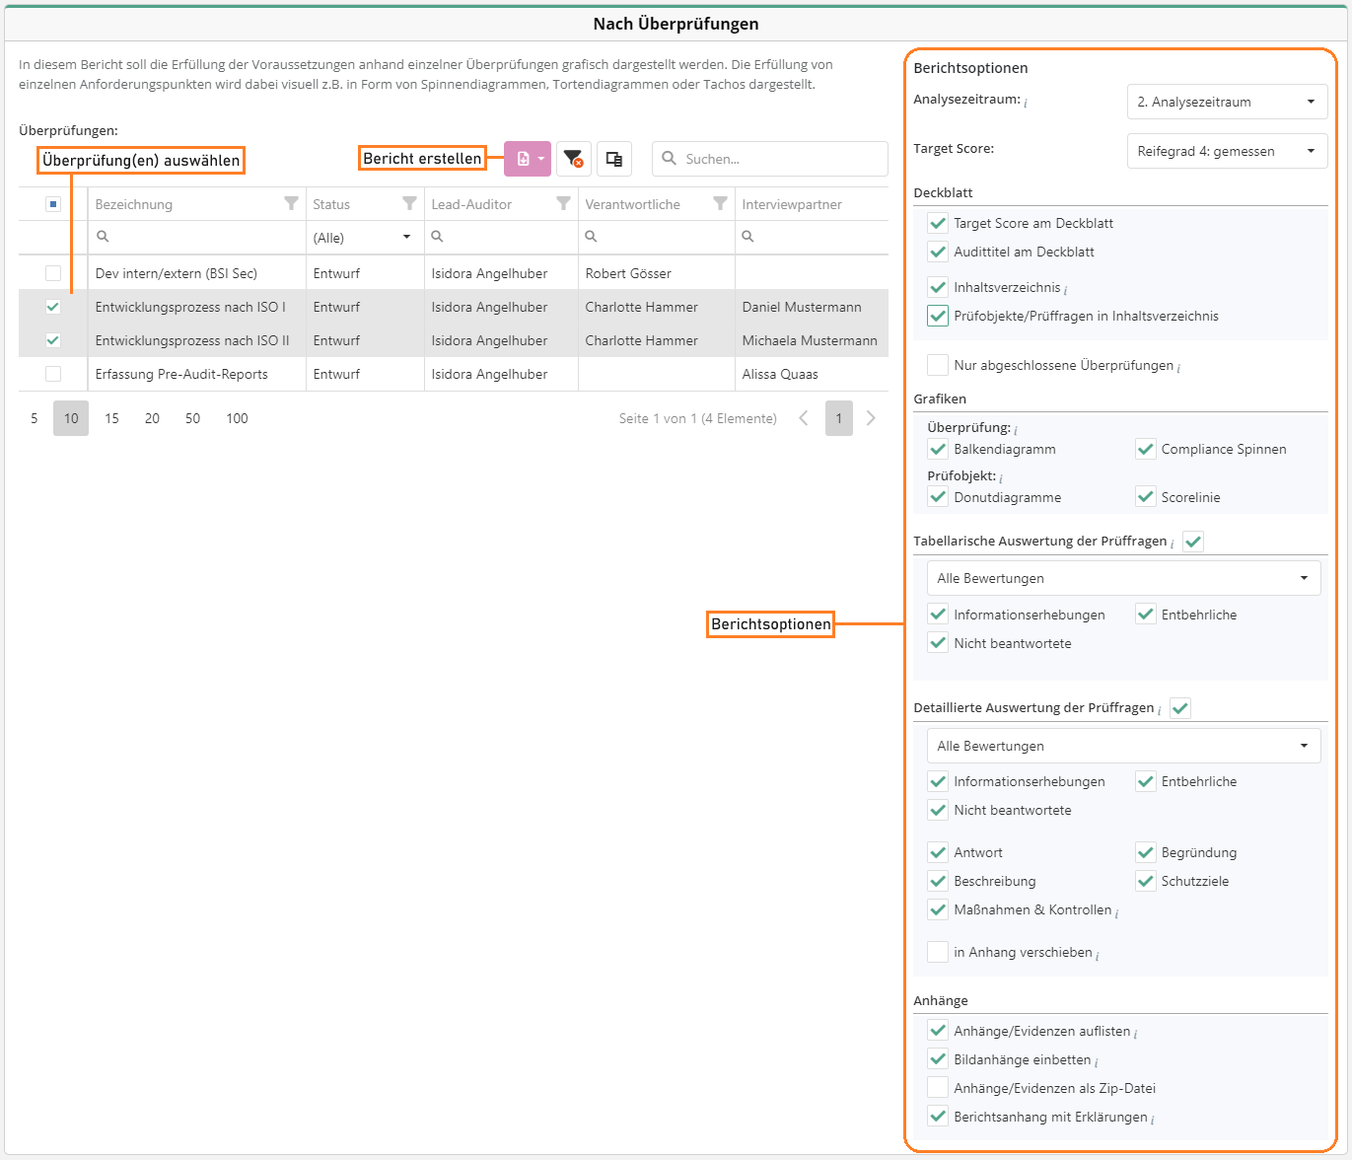This screenshot has width=1352, height=1160.
Task: Go to next page arrow
Action: 871,418
